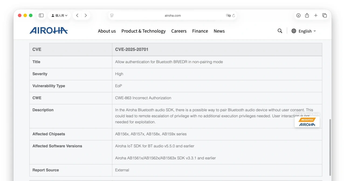Click the Affected Software Versions label

coord(57,146)
